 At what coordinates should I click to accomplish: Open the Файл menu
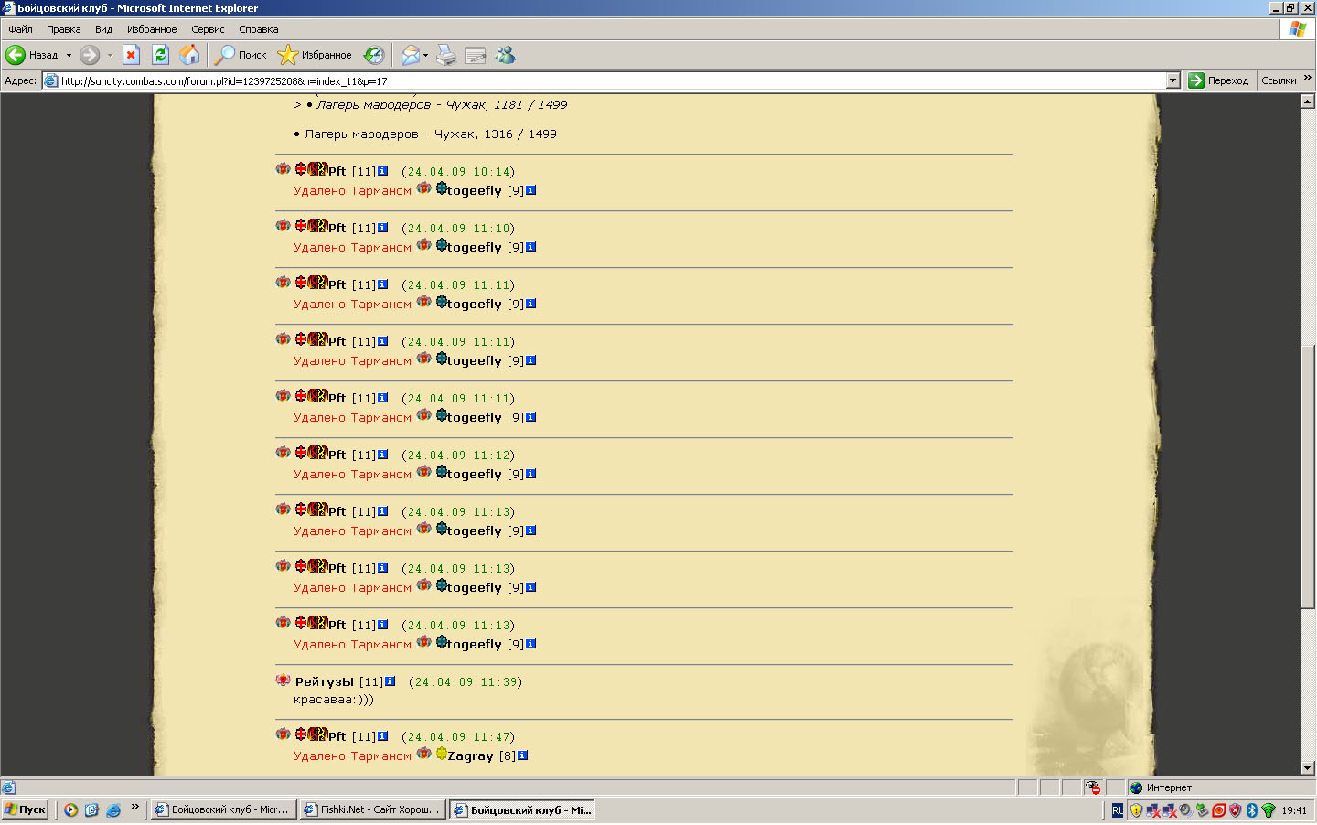[x=20, y=29]
